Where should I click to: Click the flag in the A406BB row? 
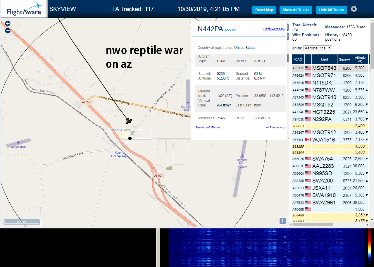pos(308,209)
